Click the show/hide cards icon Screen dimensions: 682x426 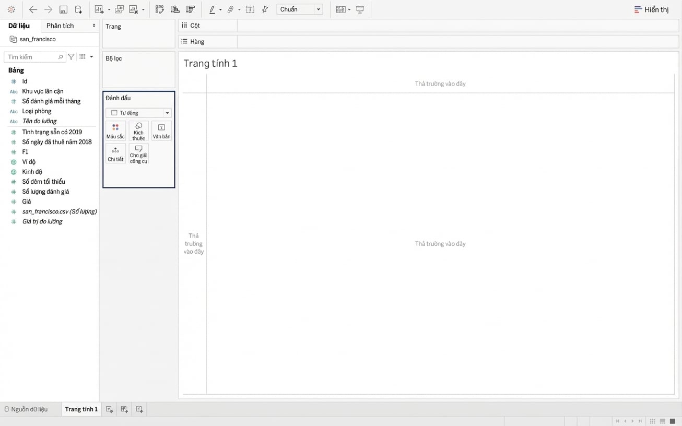pos(340,9)
